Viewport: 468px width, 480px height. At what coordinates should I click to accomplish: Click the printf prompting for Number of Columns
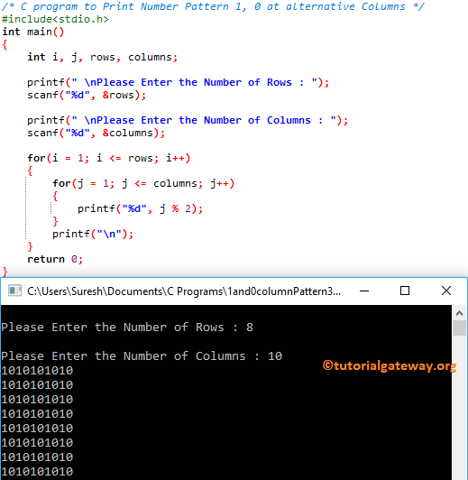click(x=188, y=120)
